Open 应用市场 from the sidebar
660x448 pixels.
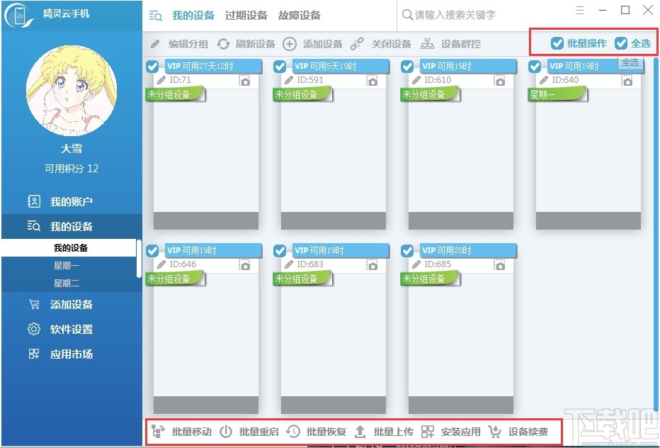[x=71, y=354]
